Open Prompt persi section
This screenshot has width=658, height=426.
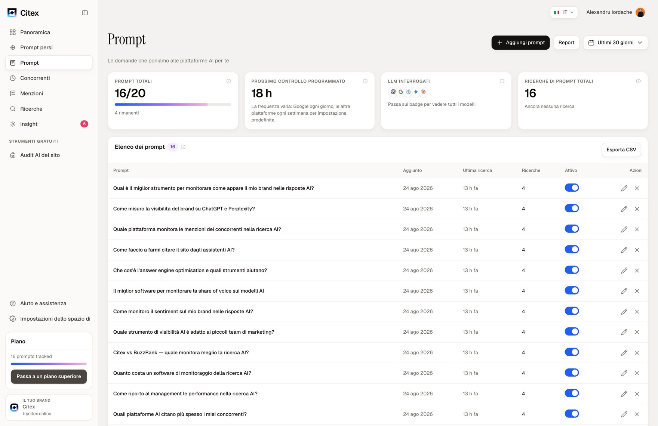[x=49, y=47]
